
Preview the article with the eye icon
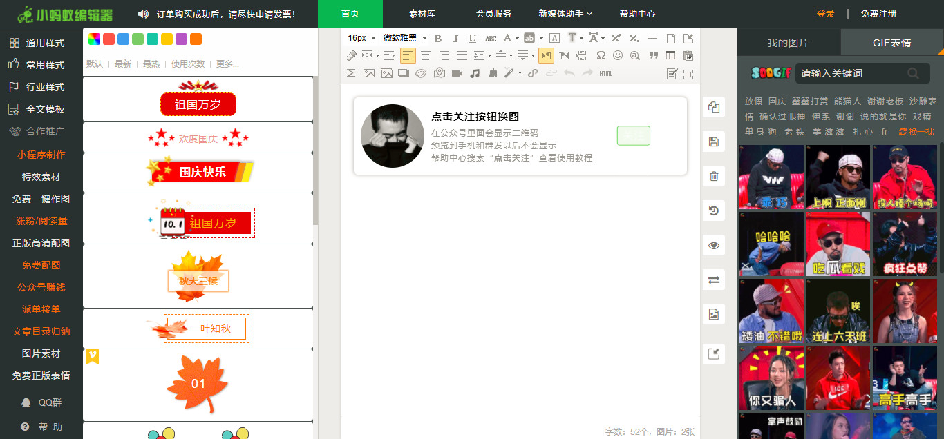714,245
